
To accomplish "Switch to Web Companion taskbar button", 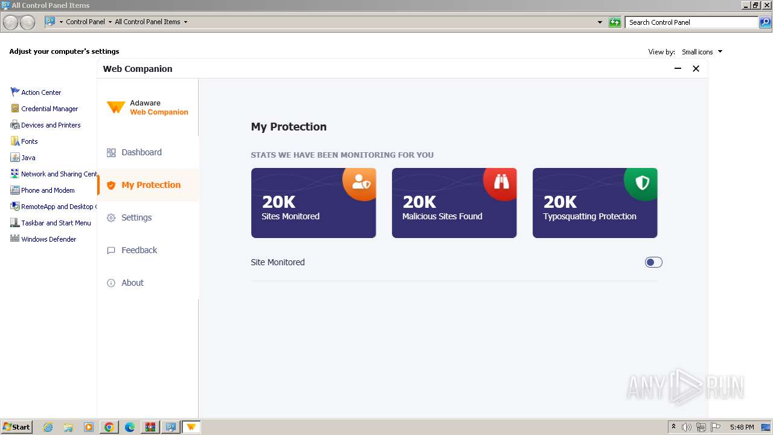I will click(191, 427).
